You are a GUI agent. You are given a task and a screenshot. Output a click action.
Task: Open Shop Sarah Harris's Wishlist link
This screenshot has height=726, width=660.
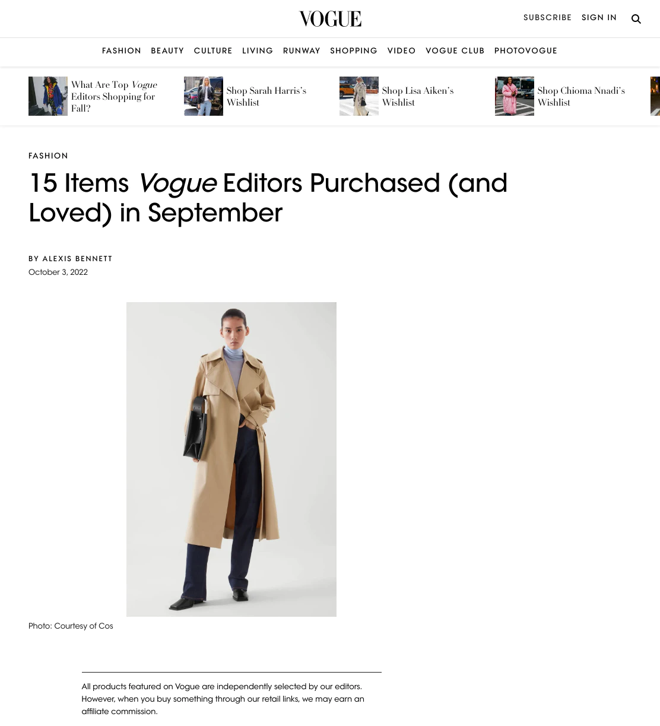coord(266,96)
